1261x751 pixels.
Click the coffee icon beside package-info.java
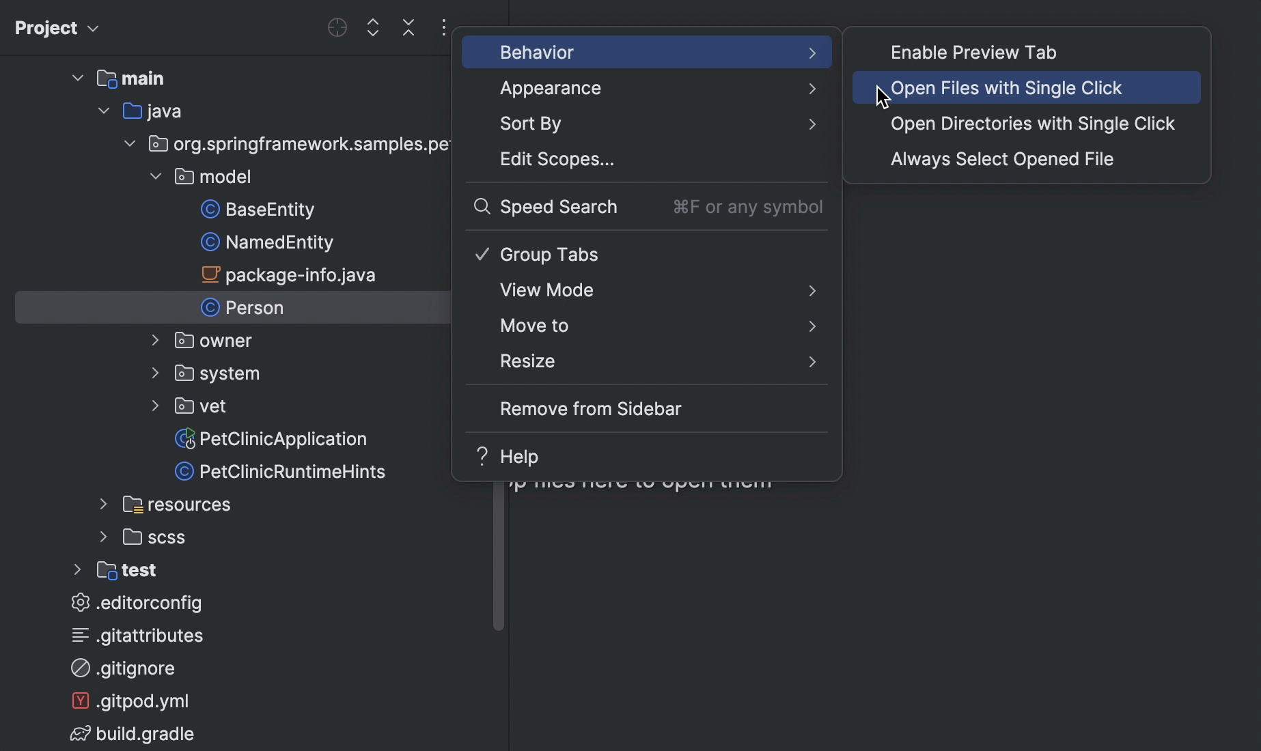click(210, 274)
